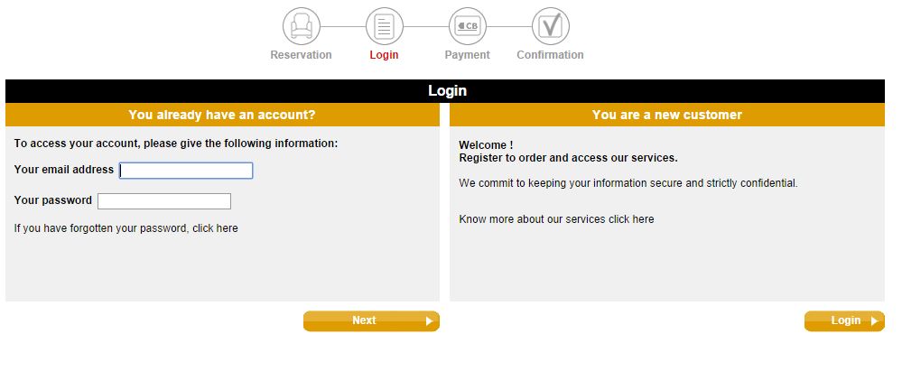Click the 'You already have an account?' header
The width and height of the screenshot is (902, 371).
[222, 115]
